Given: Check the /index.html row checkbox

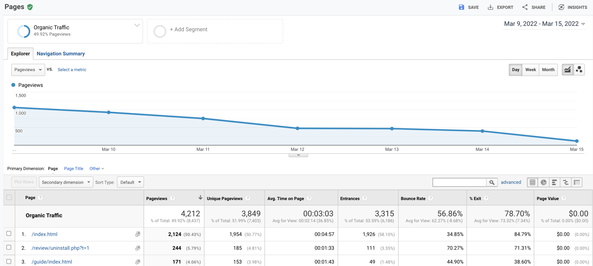Looking at the screenshot, I should pos(9,234).
